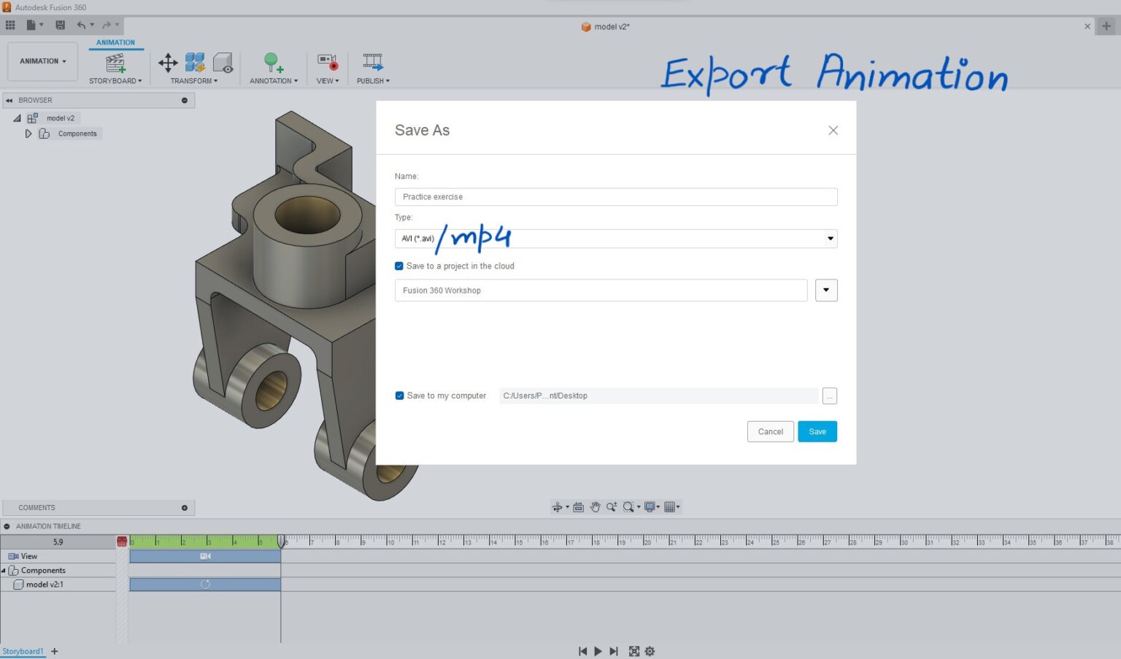Select the Pan tool
1121x659 pixels.
595,506
